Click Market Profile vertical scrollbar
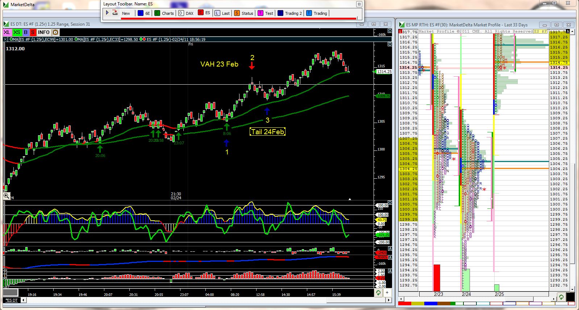This screenshot has width=579, height=310. [573, 213]
